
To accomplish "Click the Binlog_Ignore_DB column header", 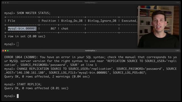I will coord(102,21).
